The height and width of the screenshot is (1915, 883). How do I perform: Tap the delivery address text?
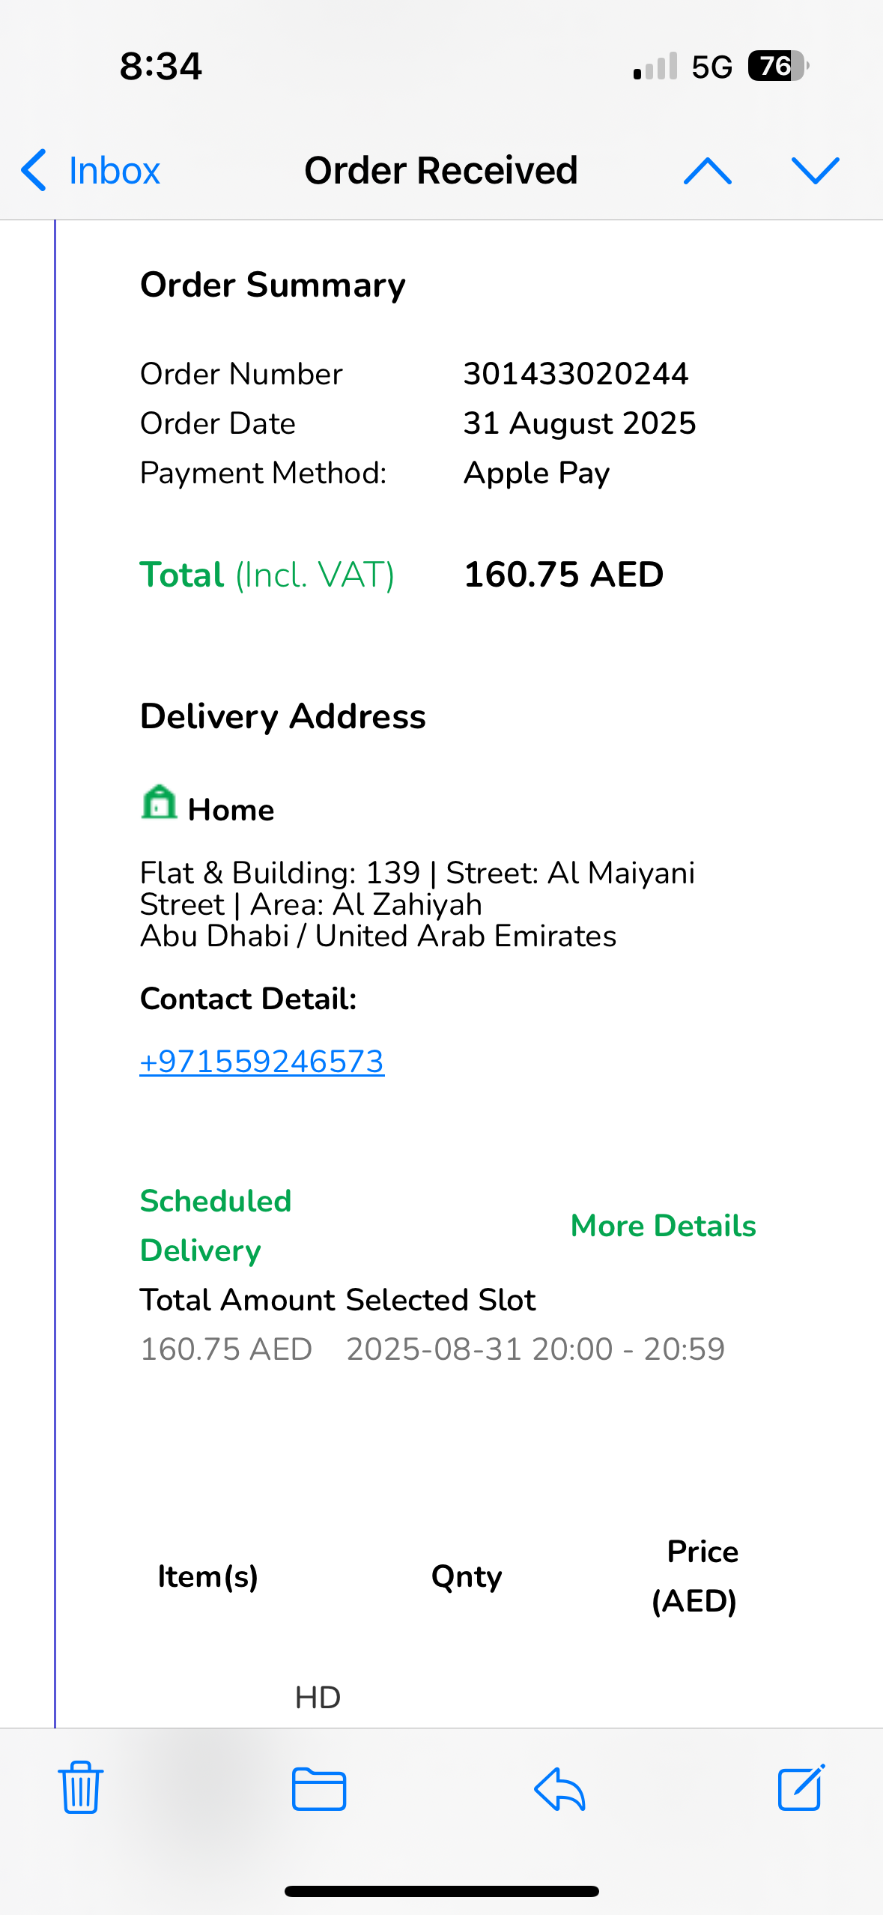(416, 904)
